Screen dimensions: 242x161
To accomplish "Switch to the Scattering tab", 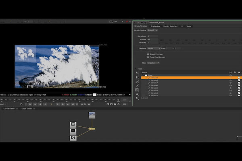I will click(154, 26).
